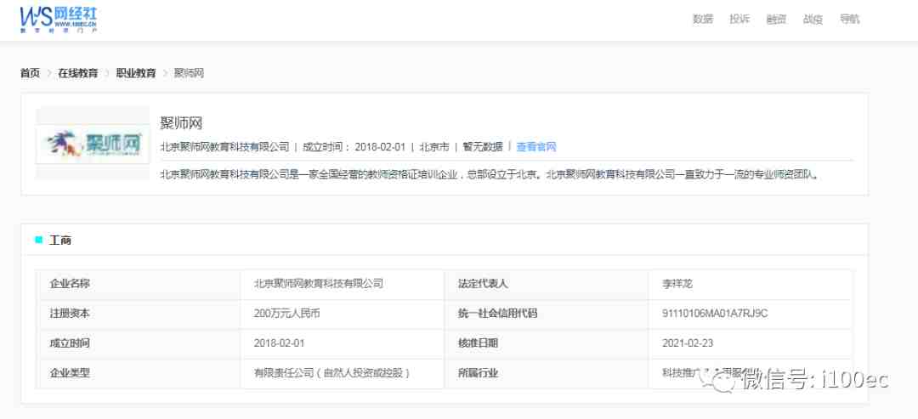Click the 注册资本 label cell
This screenshot has width=918, height=419.
tap(139, 314)
